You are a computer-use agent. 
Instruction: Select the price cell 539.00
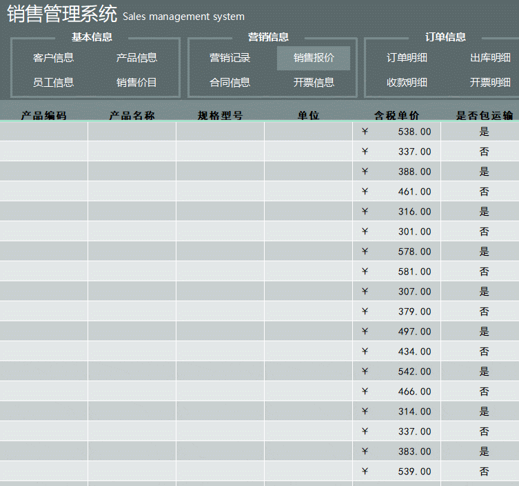coord(396,471)
